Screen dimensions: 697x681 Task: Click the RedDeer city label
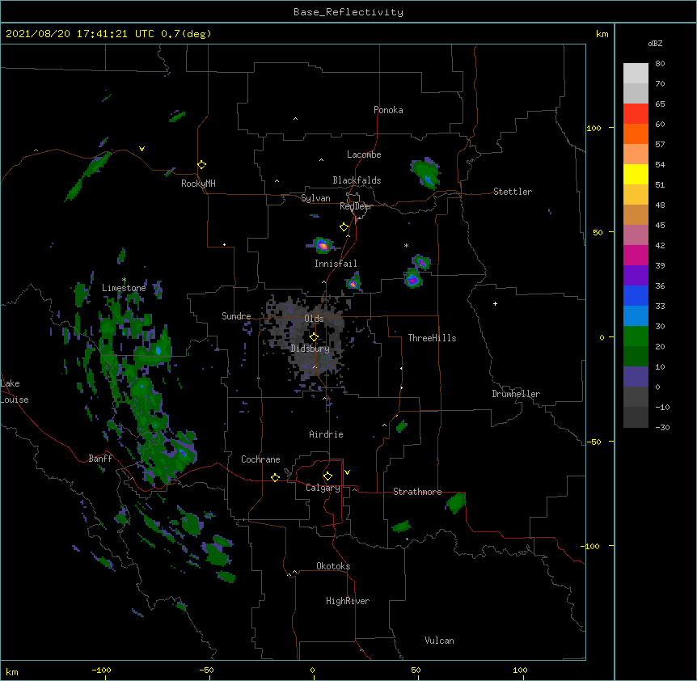(356, 206)
